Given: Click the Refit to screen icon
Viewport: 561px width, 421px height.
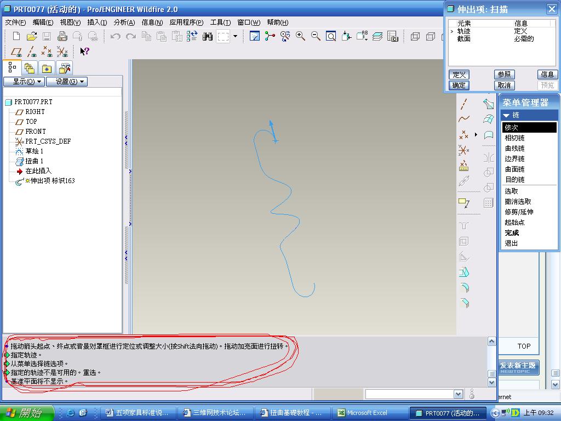Looking at the screenshot, I should (331, 36).
